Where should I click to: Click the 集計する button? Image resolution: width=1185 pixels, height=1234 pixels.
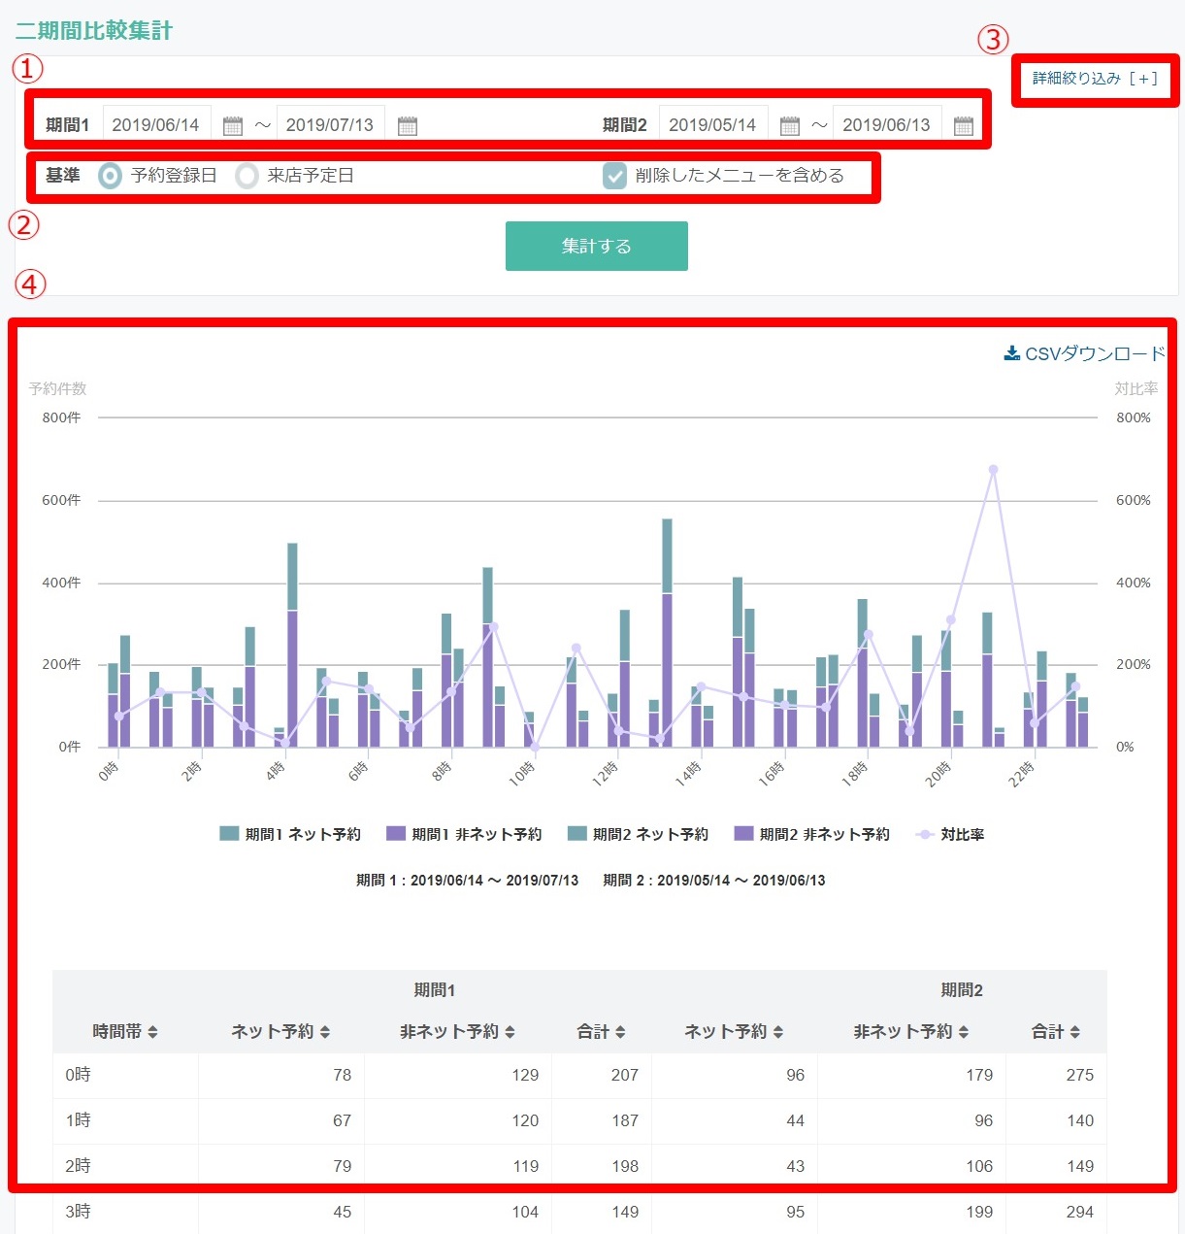coord(597,247)
